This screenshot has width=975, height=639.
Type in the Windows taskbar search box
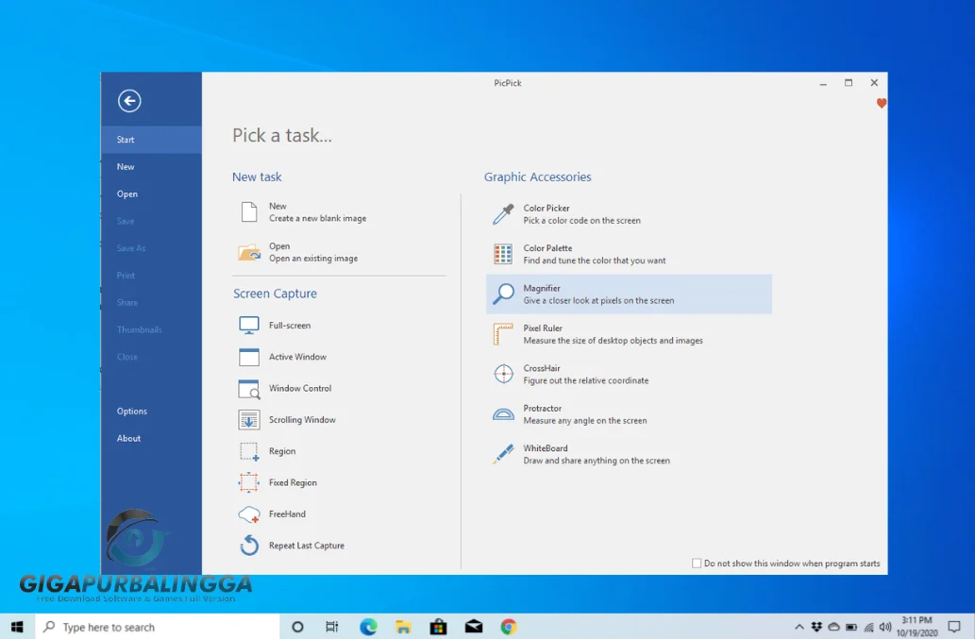(x=160, y=627)
